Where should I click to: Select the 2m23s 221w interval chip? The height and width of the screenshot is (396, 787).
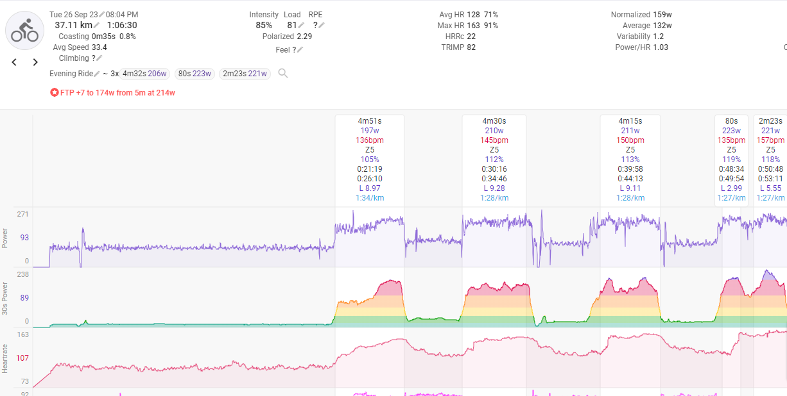click(245, 74)
